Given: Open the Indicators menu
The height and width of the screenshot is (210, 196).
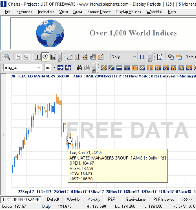Looking at the screenshot, I should [x=46, y=12].
